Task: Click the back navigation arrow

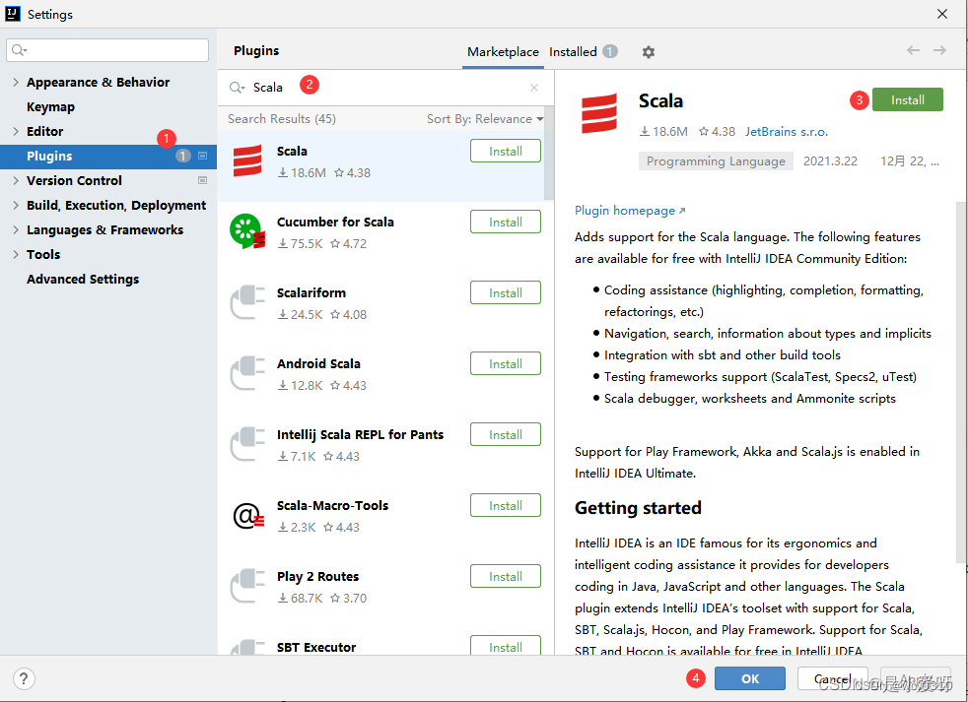Action: pos(913,50)
